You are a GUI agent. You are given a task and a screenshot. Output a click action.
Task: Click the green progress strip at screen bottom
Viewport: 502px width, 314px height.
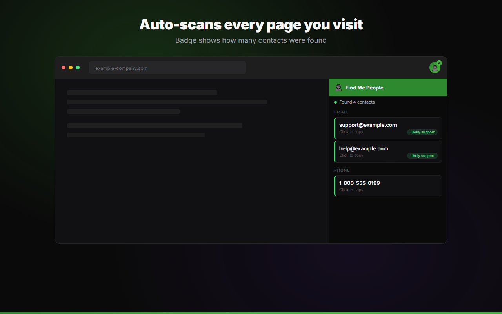pos(251,313)
